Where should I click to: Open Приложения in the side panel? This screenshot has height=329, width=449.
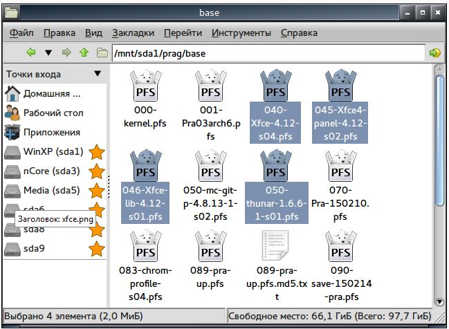tap(51, 132)
